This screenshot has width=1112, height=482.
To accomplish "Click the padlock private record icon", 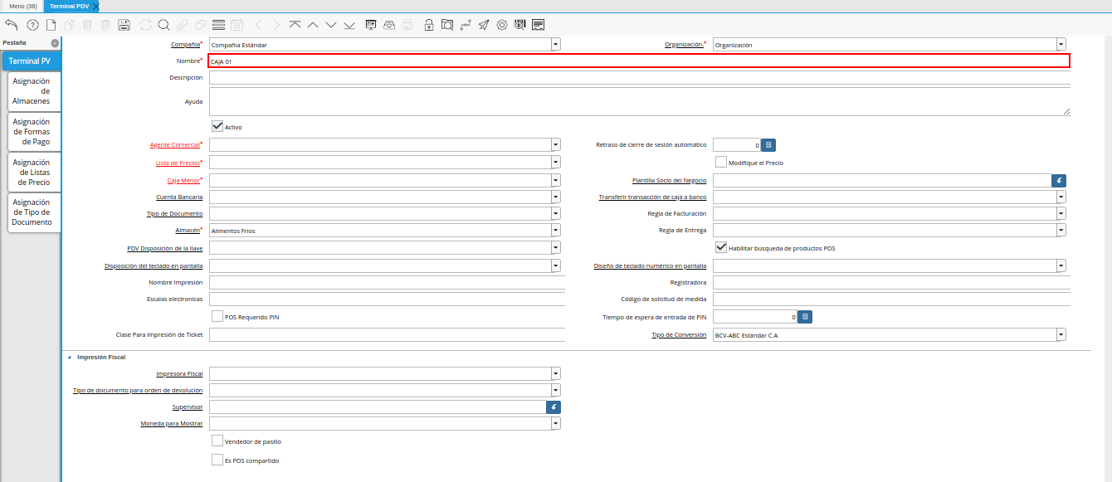I will pos(429,25).
